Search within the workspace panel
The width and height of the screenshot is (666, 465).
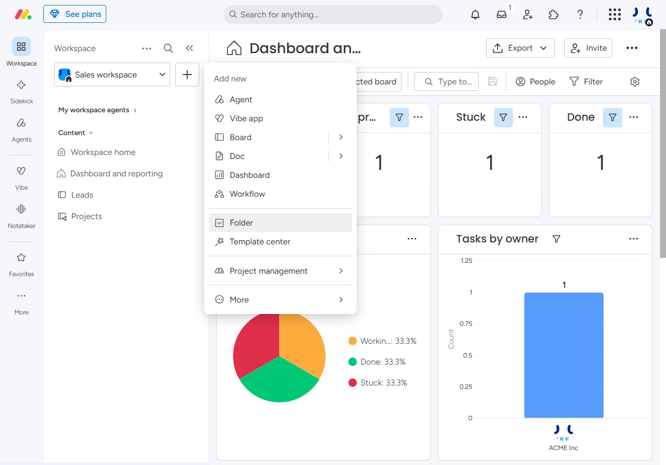168,48
